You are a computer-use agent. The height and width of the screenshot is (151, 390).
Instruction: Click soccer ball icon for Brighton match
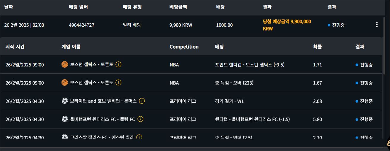tap(65, 101)
